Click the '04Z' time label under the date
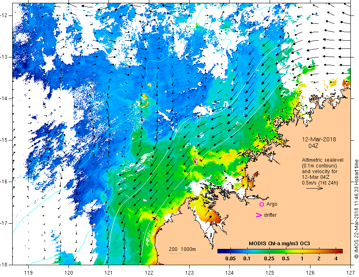The width and height of the screenshot is (359, 277). 313,146
